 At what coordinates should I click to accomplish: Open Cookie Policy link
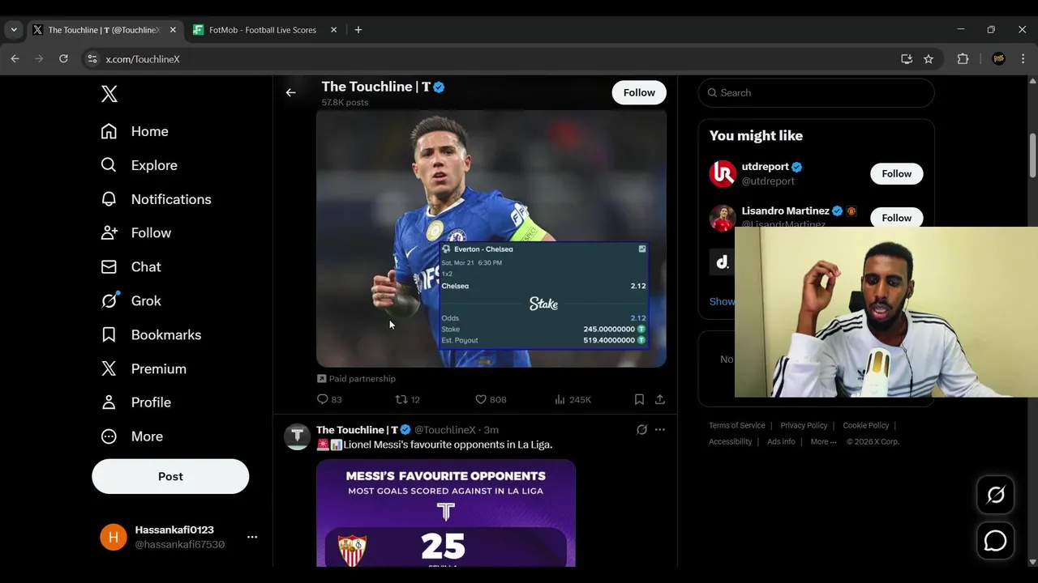coord(866,426)
